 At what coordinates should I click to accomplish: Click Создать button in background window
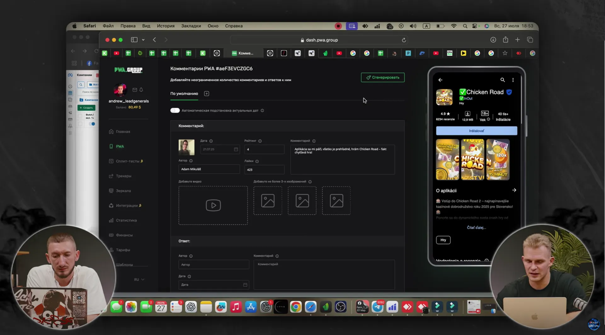86,108
